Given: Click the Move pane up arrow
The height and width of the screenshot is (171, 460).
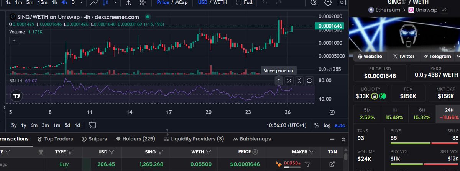Looking at the screenshot, I should pos(279,80).
